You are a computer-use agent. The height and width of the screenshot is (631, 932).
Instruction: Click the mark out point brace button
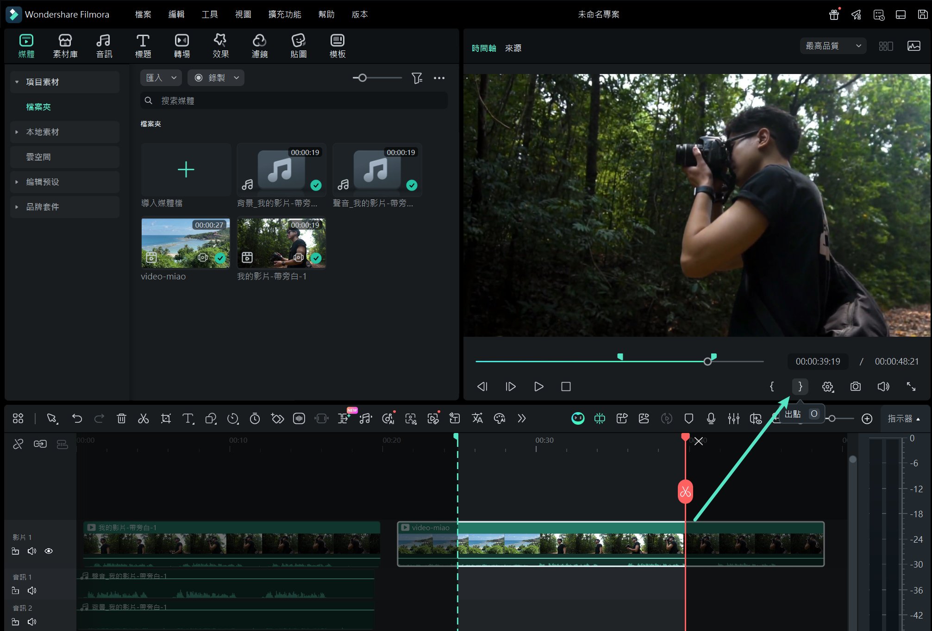[x=800, y=387]
